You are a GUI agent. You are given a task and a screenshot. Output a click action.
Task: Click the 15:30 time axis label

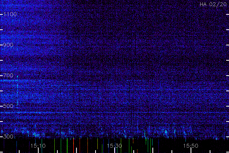[x=114, y=146]
